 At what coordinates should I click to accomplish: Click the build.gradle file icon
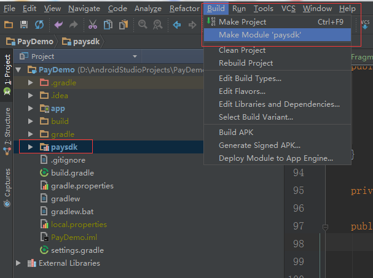pos(44,172)
